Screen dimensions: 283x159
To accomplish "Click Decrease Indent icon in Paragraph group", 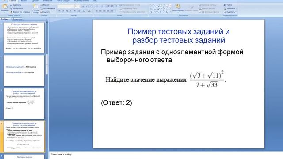I will [x=108, y=6].
